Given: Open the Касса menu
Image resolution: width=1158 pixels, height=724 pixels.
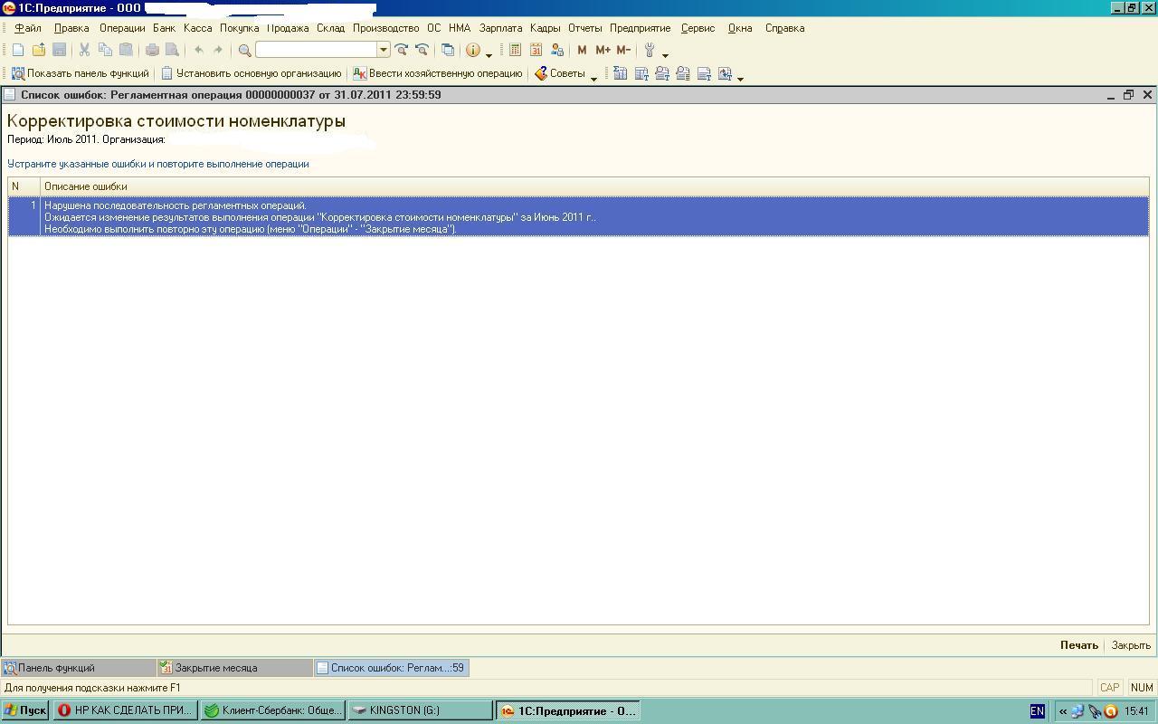Looking at the screenshot, I should pos(197,28).
